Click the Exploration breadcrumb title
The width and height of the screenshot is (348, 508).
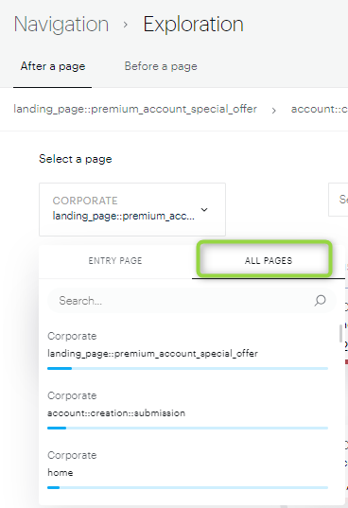tap(193, 25)
